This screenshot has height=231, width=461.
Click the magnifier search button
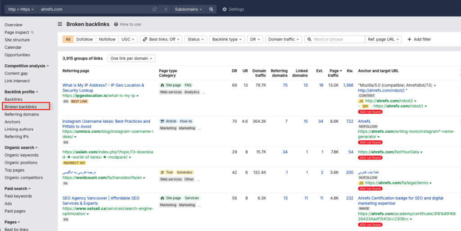(x=211, y=9)
